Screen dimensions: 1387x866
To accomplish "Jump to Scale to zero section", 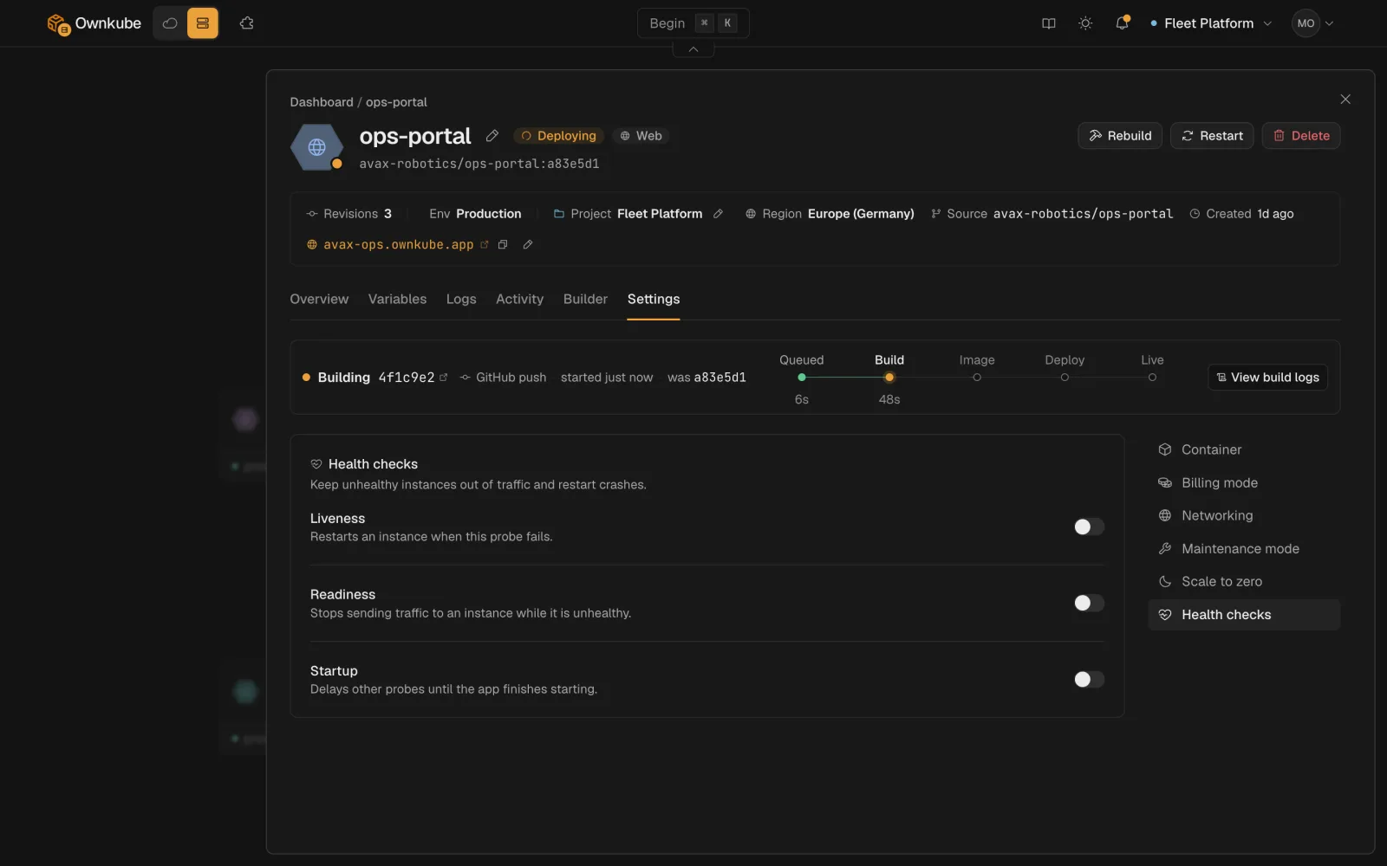I will click(x=1244, y=581).
